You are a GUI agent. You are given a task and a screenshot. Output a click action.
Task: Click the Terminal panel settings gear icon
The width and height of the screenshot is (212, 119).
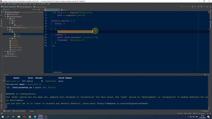[205, 75]
